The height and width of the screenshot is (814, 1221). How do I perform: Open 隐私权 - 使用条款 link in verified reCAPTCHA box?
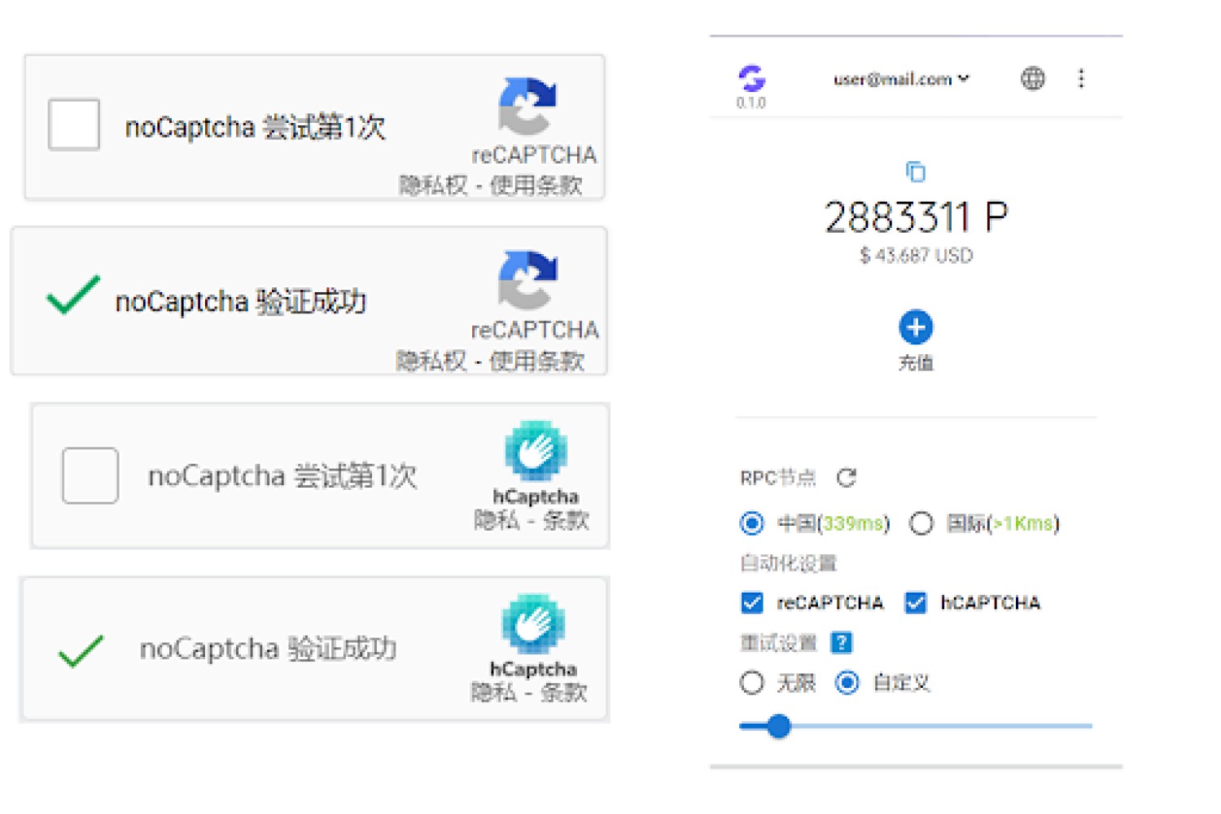(x=490, y=361)
